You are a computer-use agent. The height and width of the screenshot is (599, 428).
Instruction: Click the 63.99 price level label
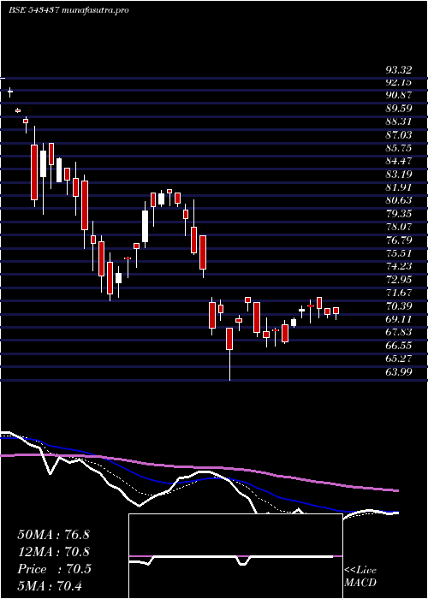[399, 371]
